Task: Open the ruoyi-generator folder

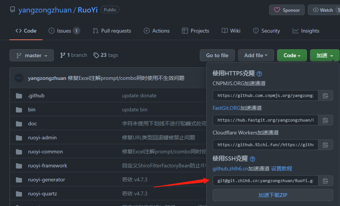Action: pyautogui.click(x=46, y=179)
